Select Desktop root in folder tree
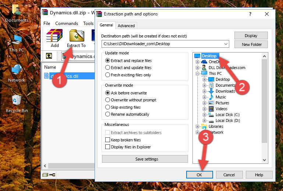 pyautogui.click(x=209, y=56)
